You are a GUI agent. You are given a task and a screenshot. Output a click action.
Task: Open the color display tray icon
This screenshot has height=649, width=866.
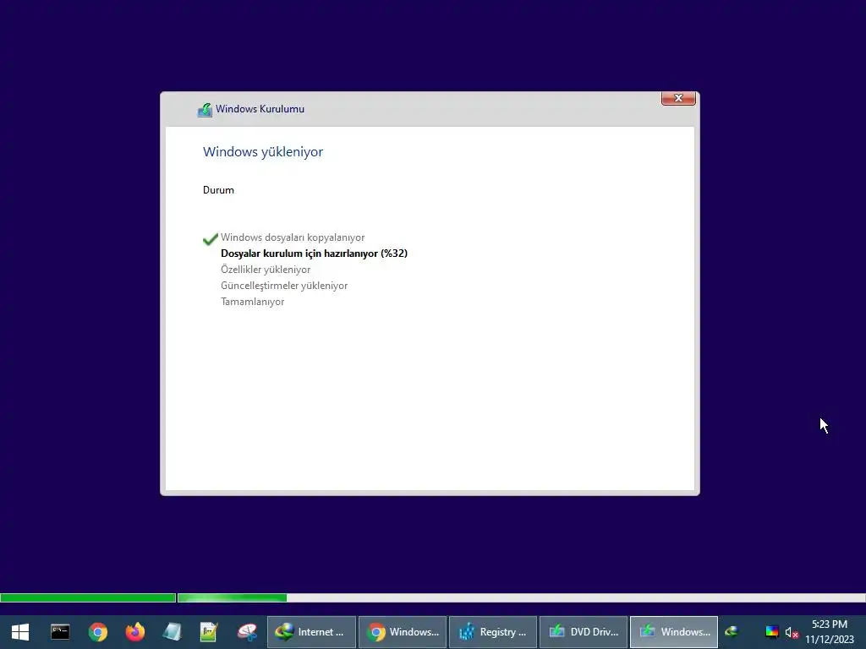point(772,632)
